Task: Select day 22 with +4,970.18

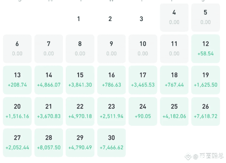Action: (x=80, y=111)
